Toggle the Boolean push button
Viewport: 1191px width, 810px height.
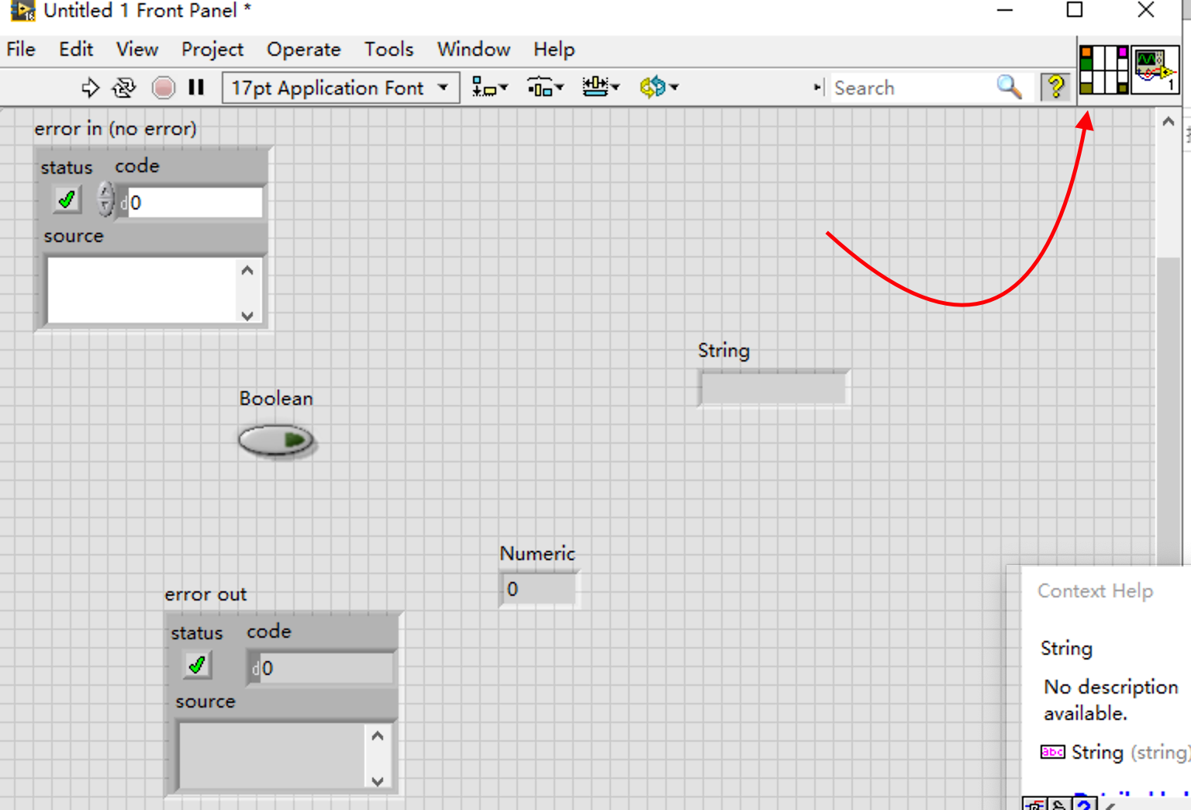coord(276,441)
